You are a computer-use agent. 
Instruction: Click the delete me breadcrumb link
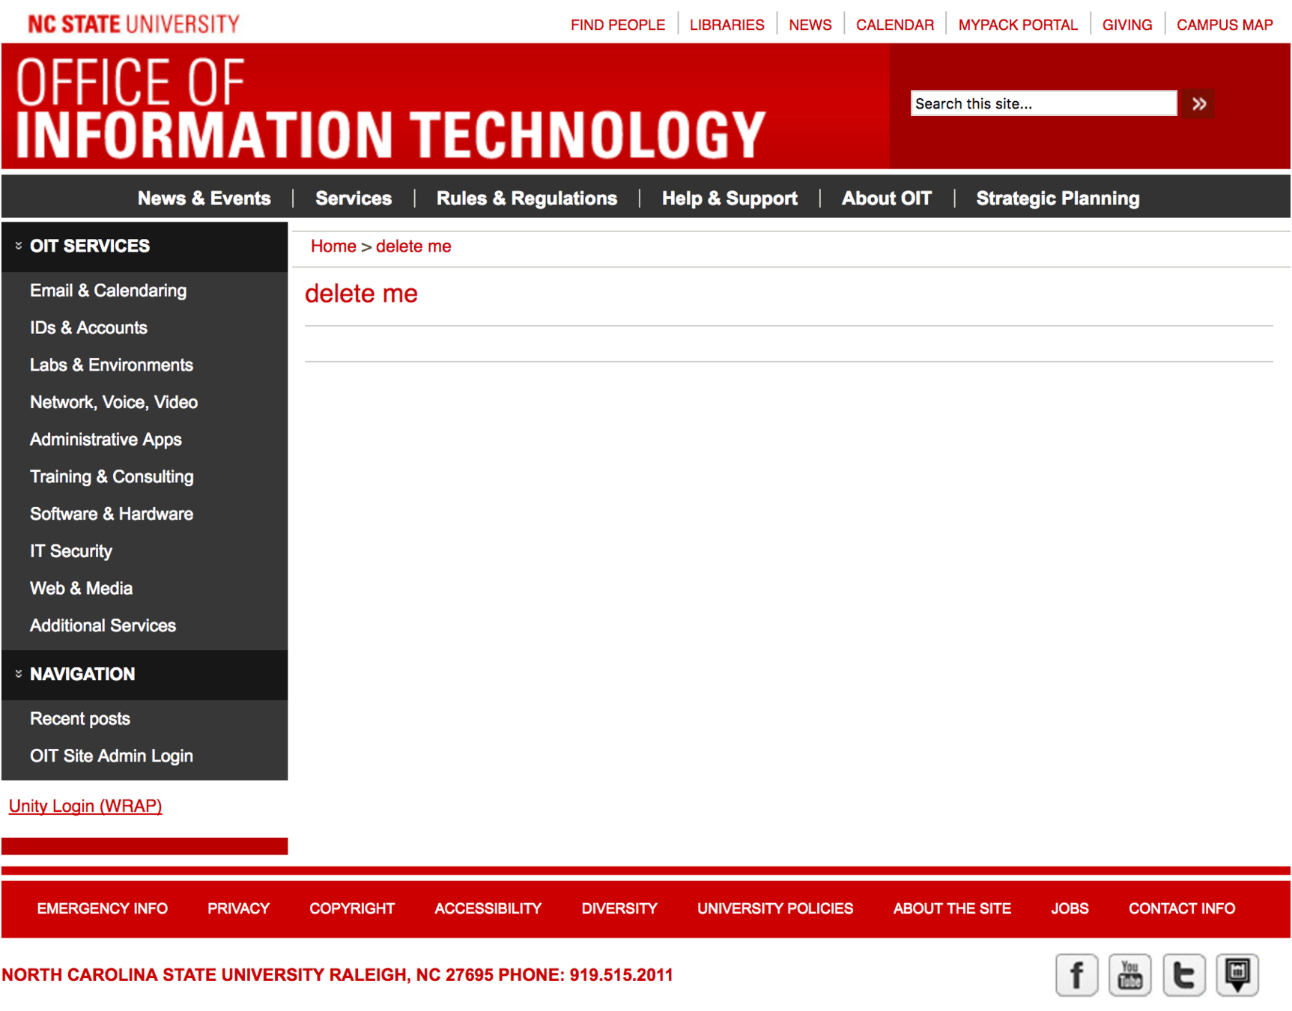[413, 246]
